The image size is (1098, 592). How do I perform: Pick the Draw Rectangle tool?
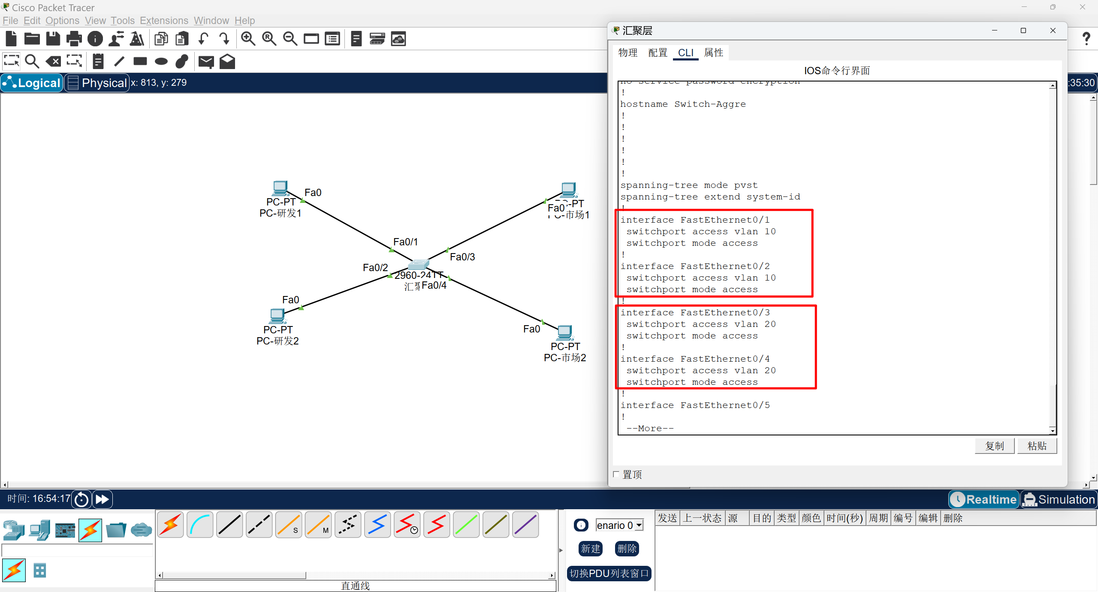coord(140,61)
